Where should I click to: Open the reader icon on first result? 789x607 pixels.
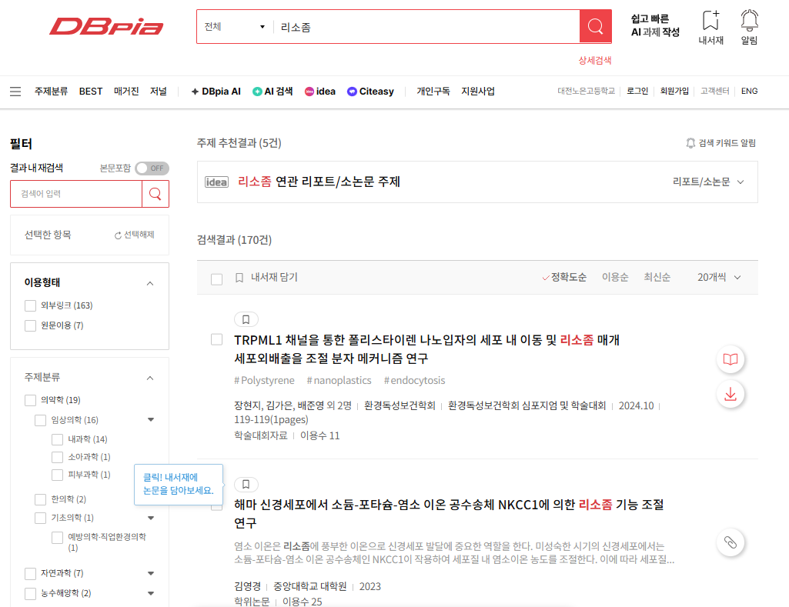[x=729, y=359]
